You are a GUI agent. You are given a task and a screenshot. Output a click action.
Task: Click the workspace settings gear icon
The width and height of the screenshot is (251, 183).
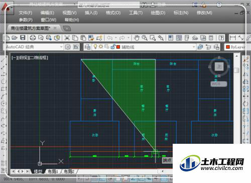[x=68, y=47]
